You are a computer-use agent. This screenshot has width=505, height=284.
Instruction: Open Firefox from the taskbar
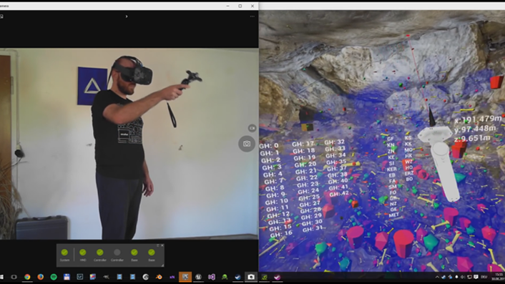click(40, 277)
